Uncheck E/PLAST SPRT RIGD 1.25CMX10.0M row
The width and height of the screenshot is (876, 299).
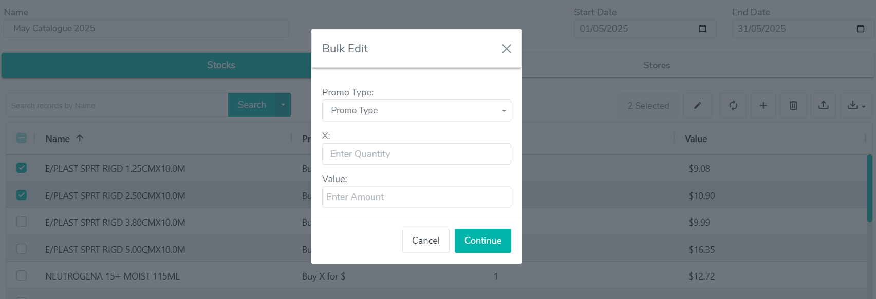[x=22, y=168]
